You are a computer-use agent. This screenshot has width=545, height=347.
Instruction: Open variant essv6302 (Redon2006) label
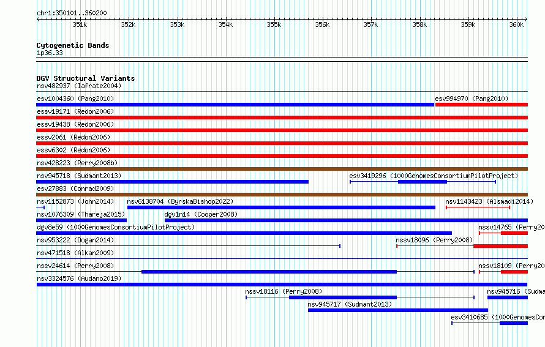pyautogui.click(x=73, y=150)
